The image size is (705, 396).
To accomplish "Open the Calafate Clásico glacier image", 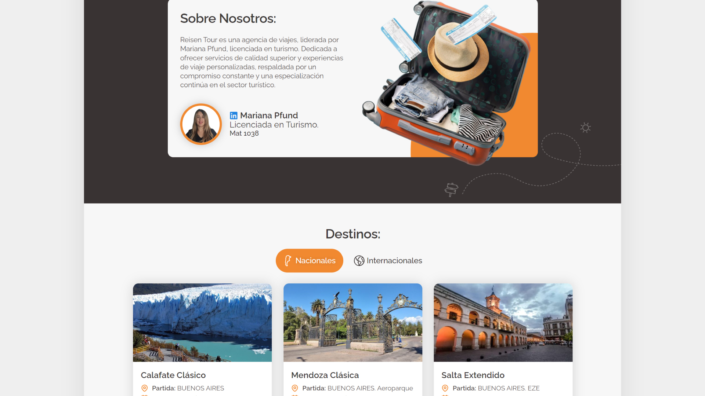I will [x=202, y=322].
